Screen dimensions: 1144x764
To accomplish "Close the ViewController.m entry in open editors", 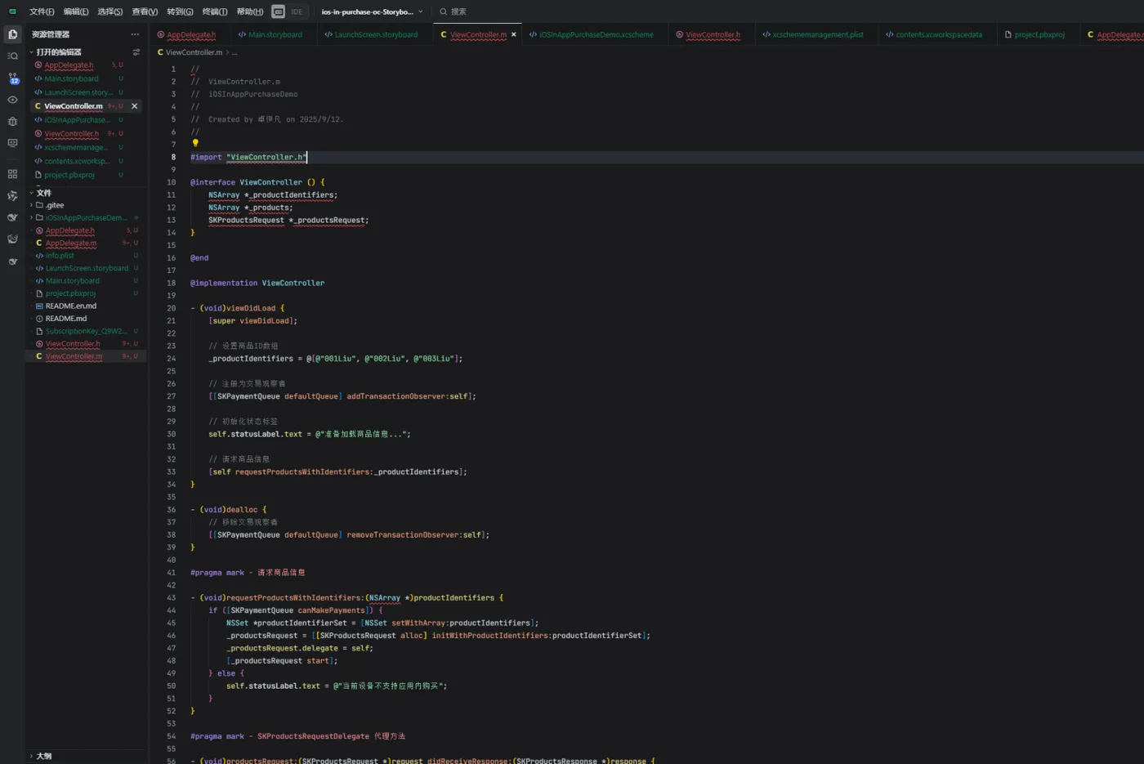I will (x=135, y=106).
